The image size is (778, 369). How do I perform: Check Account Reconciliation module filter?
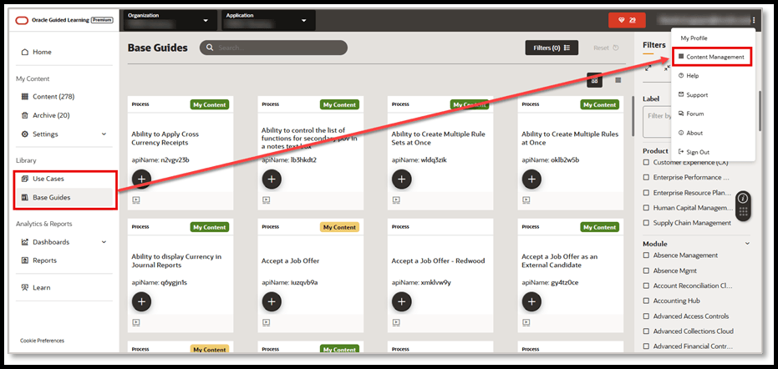coord(646,286)
